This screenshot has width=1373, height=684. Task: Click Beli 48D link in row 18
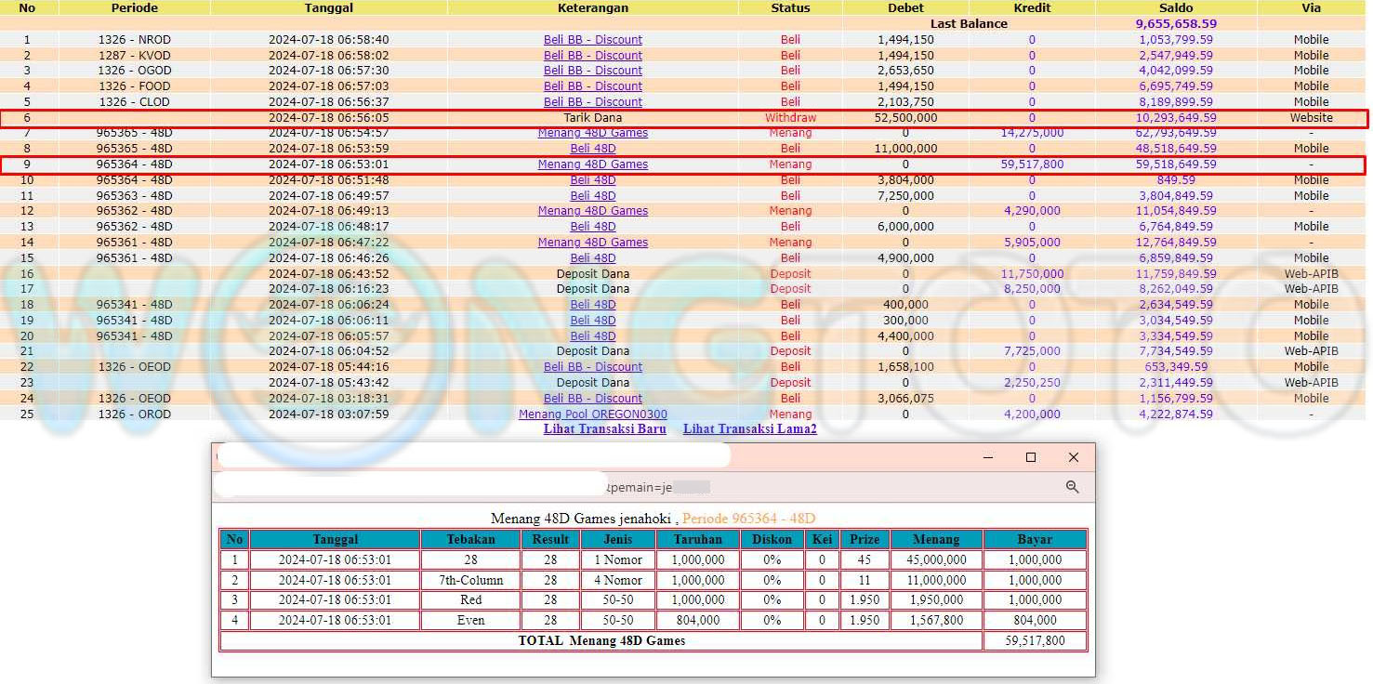coord(592,305)
